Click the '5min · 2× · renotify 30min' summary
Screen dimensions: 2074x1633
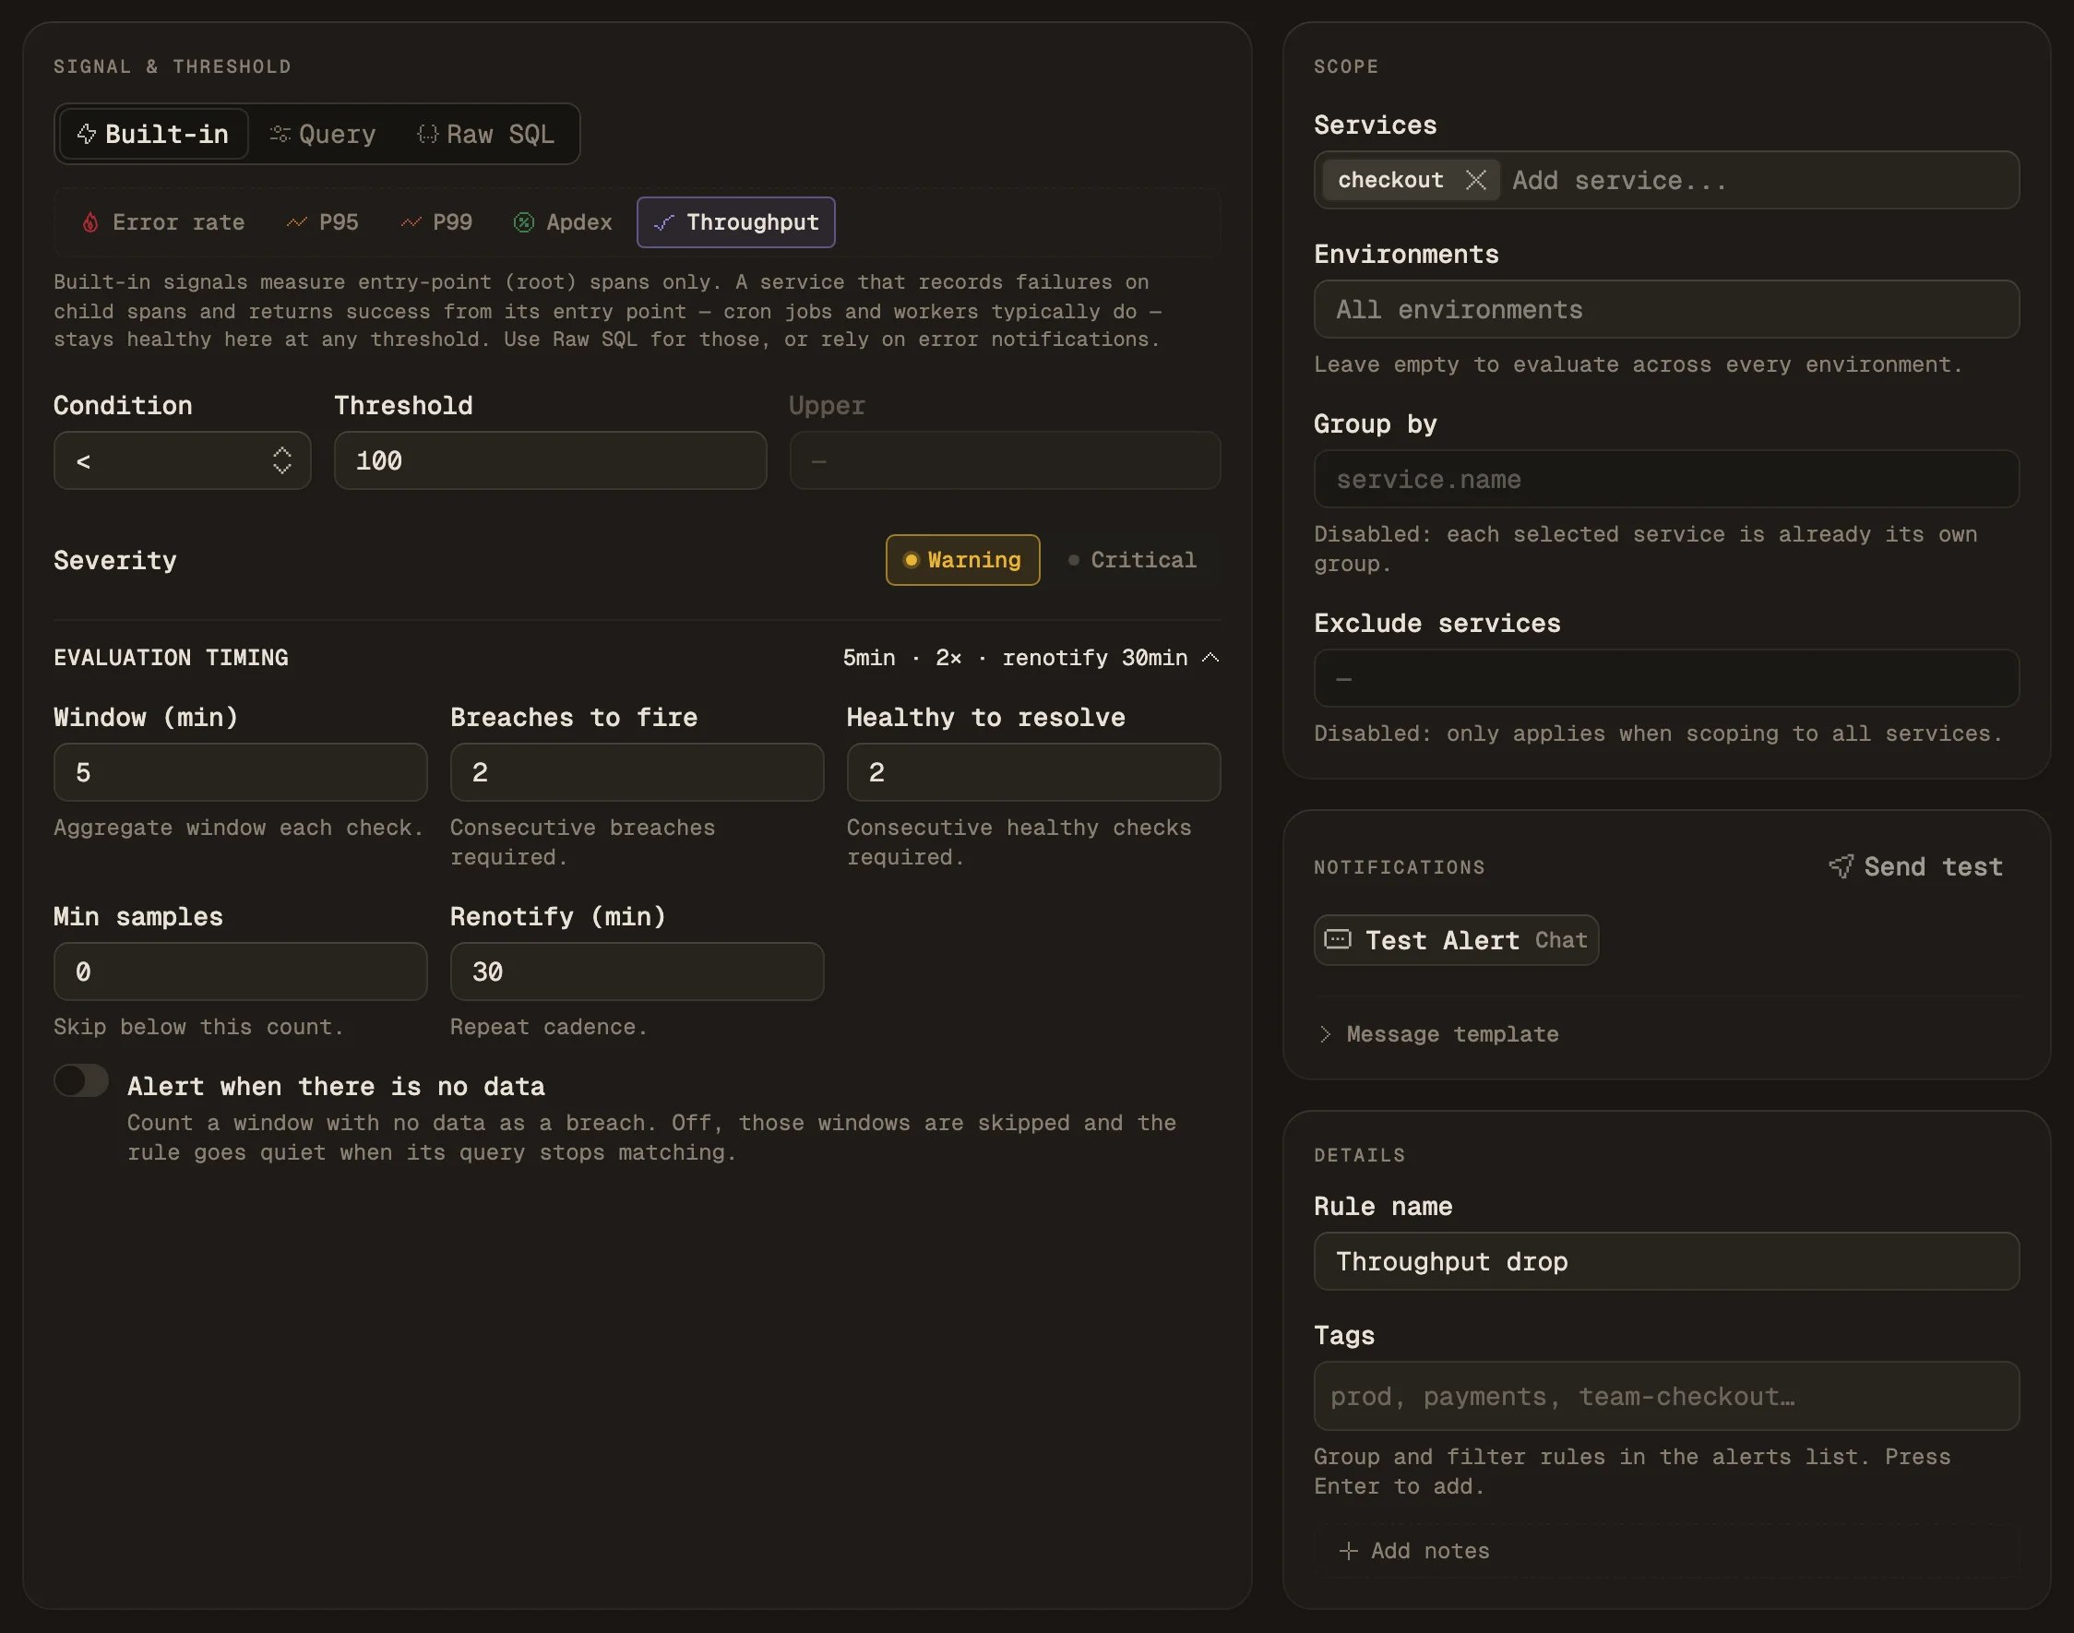[x=1015, y=658]
